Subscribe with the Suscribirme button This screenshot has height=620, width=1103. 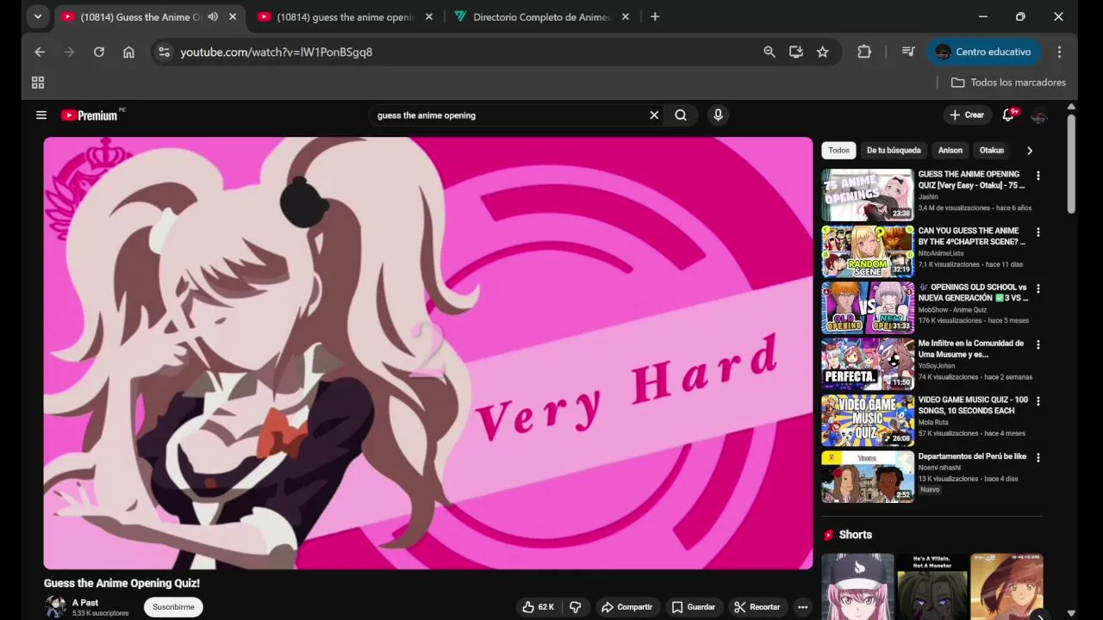[x=173, y=607]
